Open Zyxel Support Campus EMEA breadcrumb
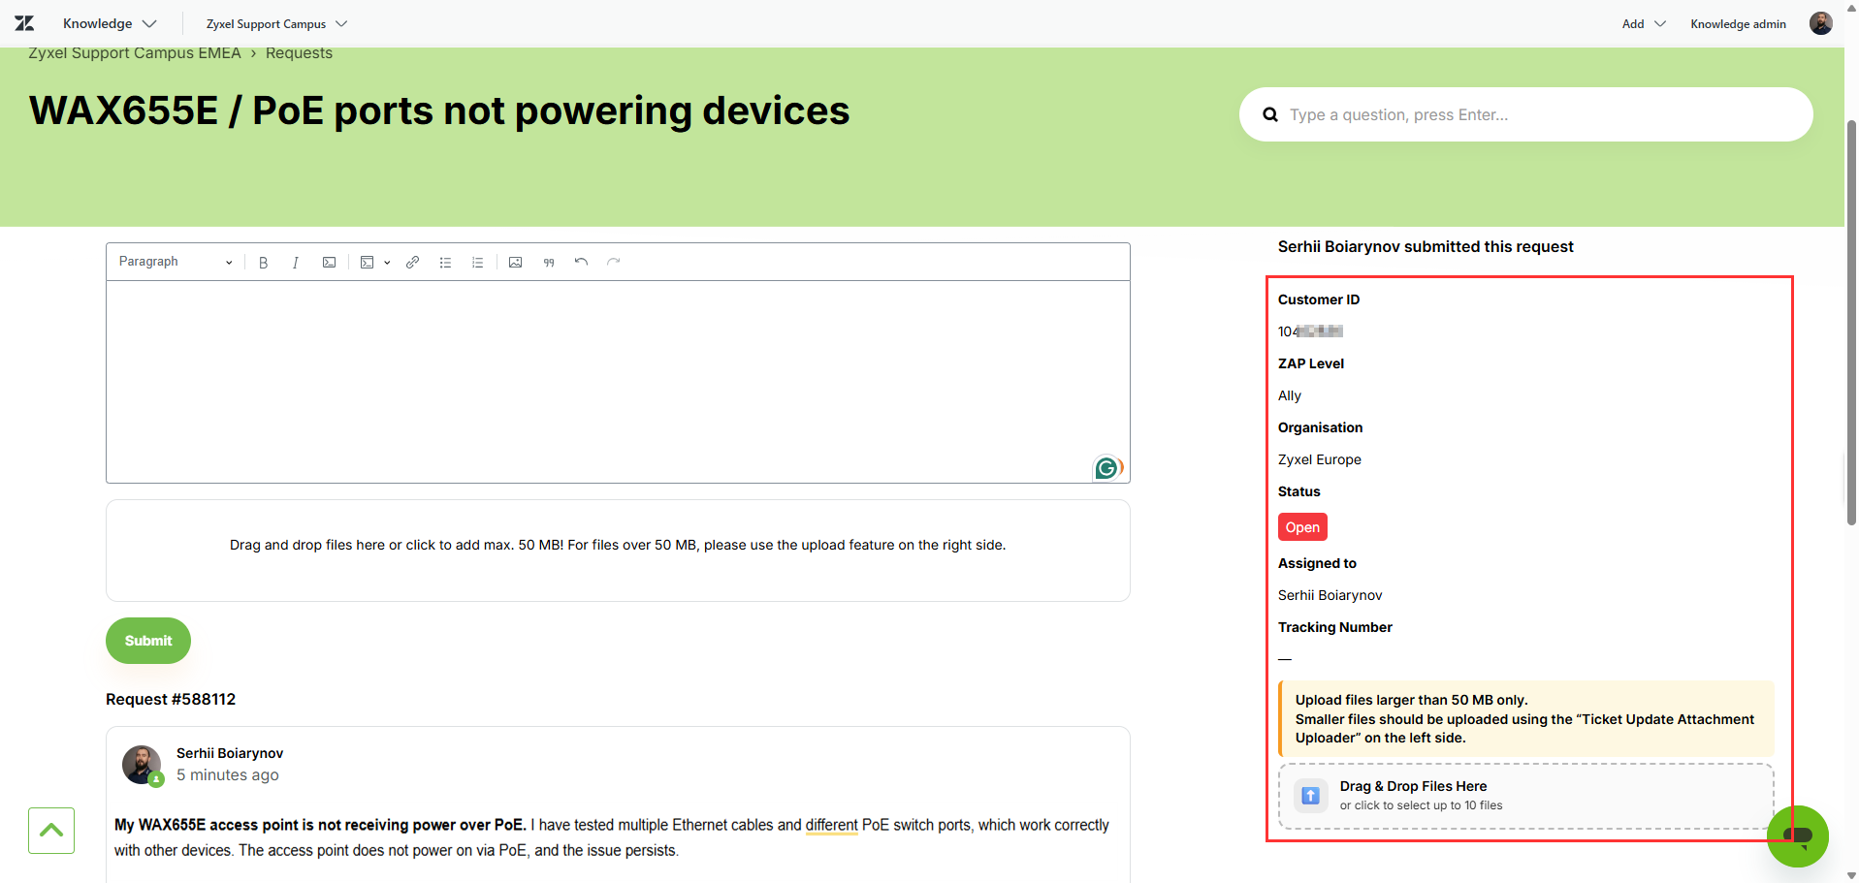 [x=135, y=52]
